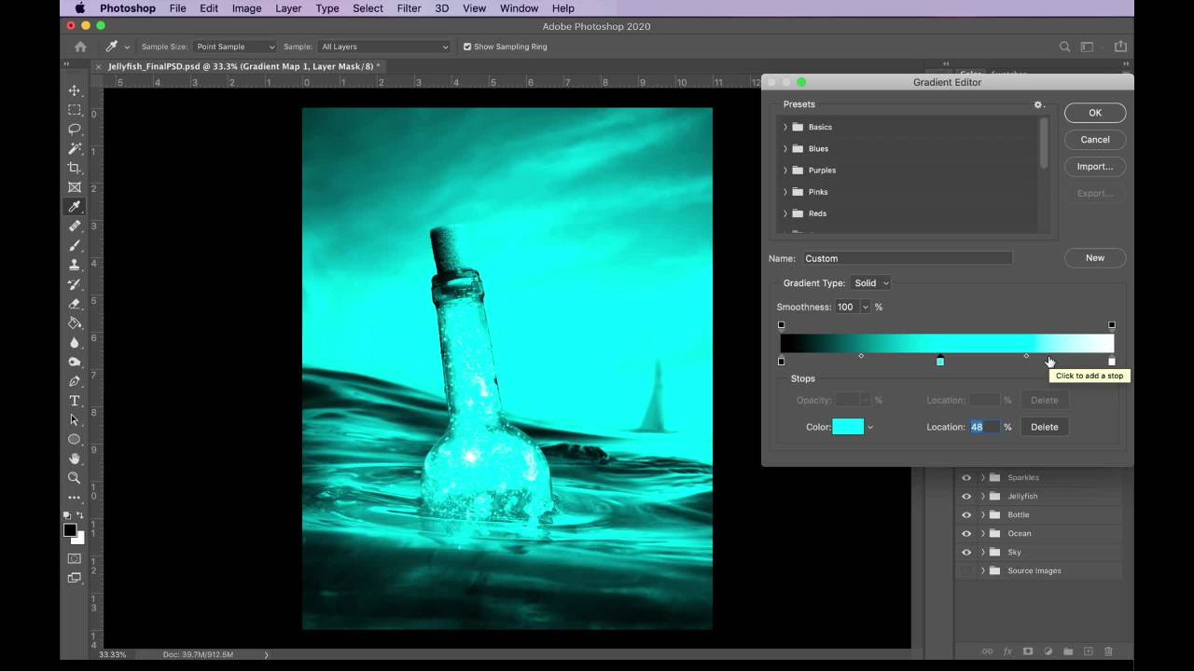
Task: Select the Zoom tool
Action: 75,478
